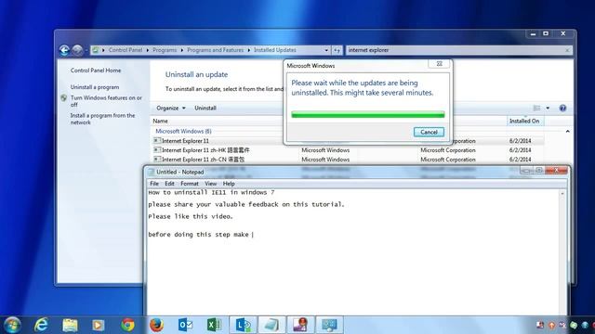Open the Windows Start menu orb
Screen dimensions: 595x334
pos(12,325)
